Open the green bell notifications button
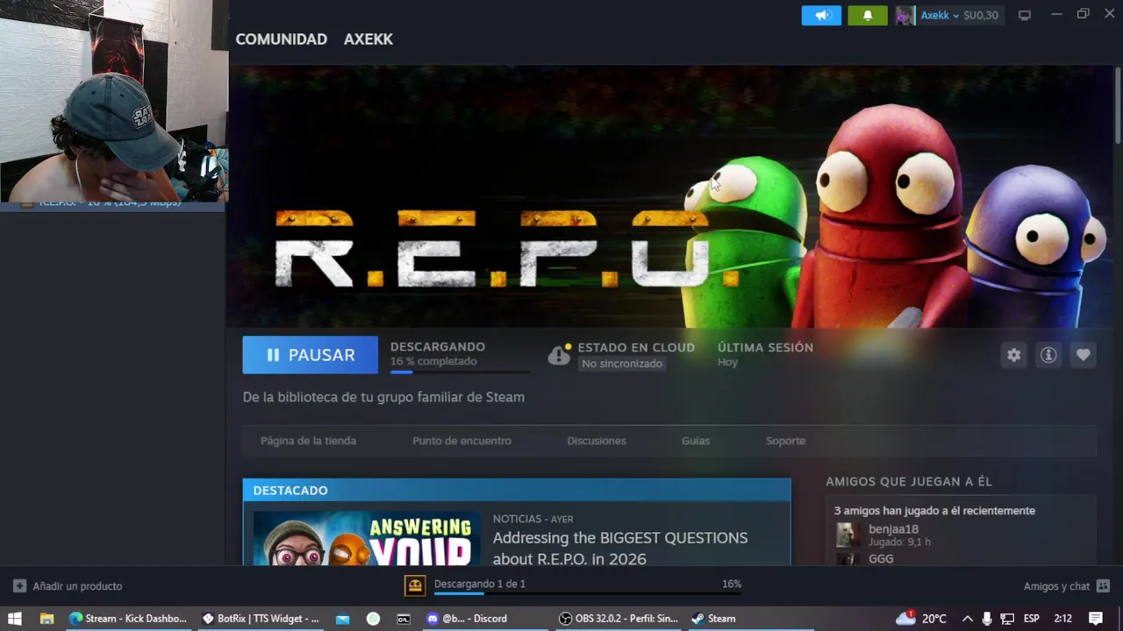 868,15
